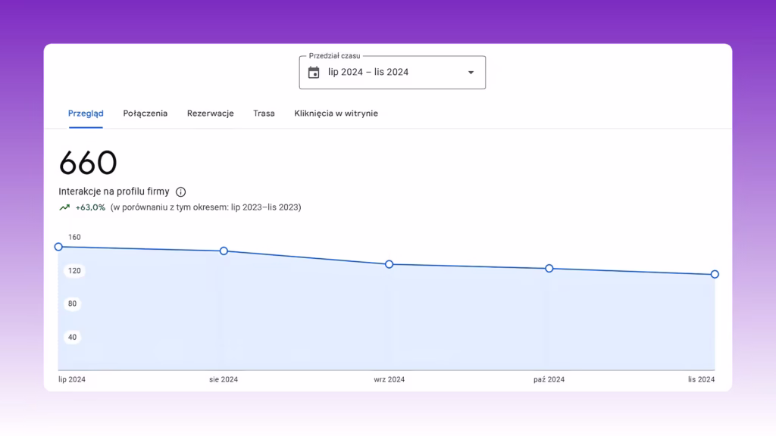Viewport: 776px width, 436px height.
Task: Click the lip 2024 data point on chart
Action: pyautogui.click(x=58, y=247)
